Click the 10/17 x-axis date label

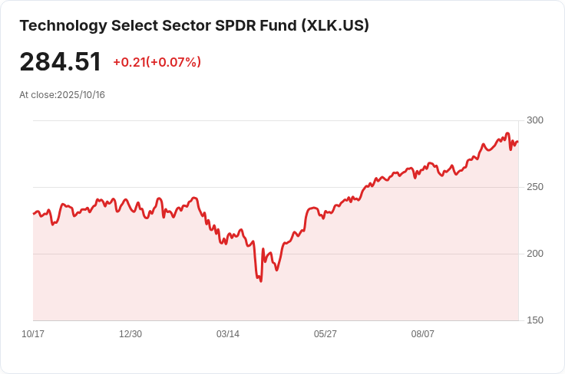click(x=33, y=334)
